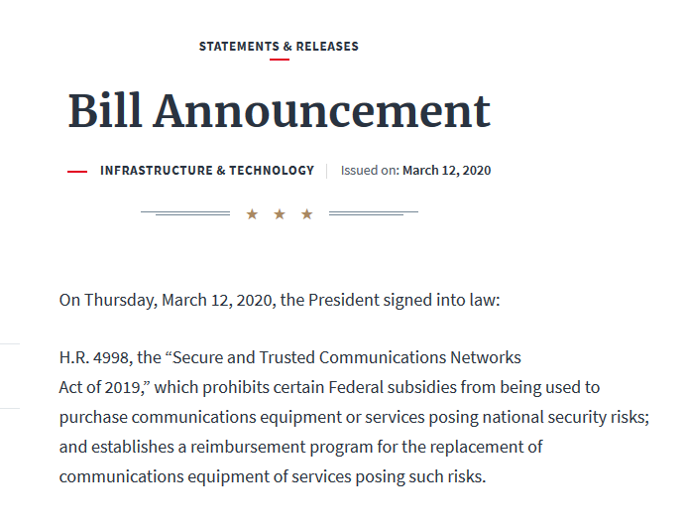This screenshot has width=685, height=531.
Task: Click the middle star in the divider
Action: 280,213
